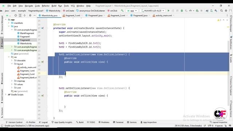Click Expand All icon in Project panel

point(20,15)
